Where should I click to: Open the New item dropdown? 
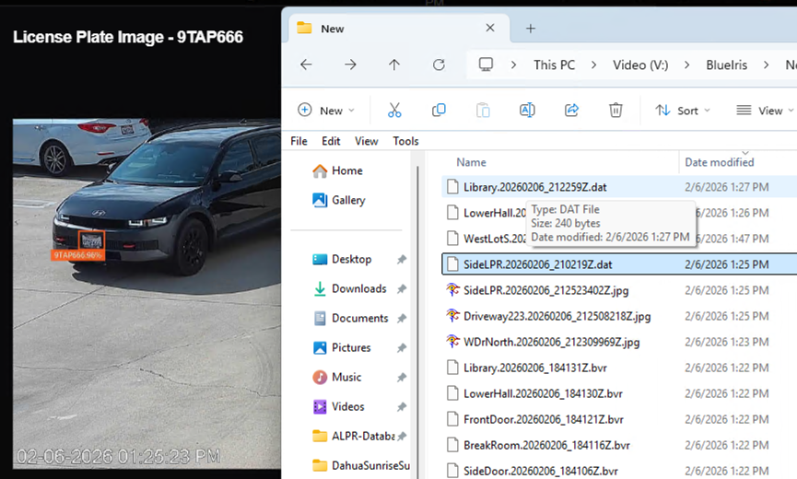click(326, 111)
